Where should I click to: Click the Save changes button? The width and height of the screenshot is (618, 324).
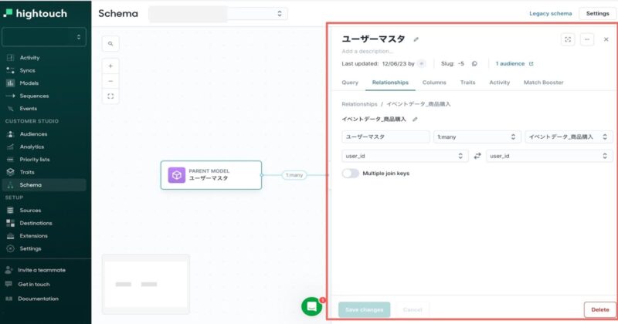pyautogui.click(x=364, y=310)
